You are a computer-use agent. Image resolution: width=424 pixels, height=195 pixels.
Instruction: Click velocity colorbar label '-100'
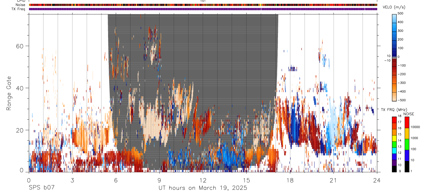[402, 65]
